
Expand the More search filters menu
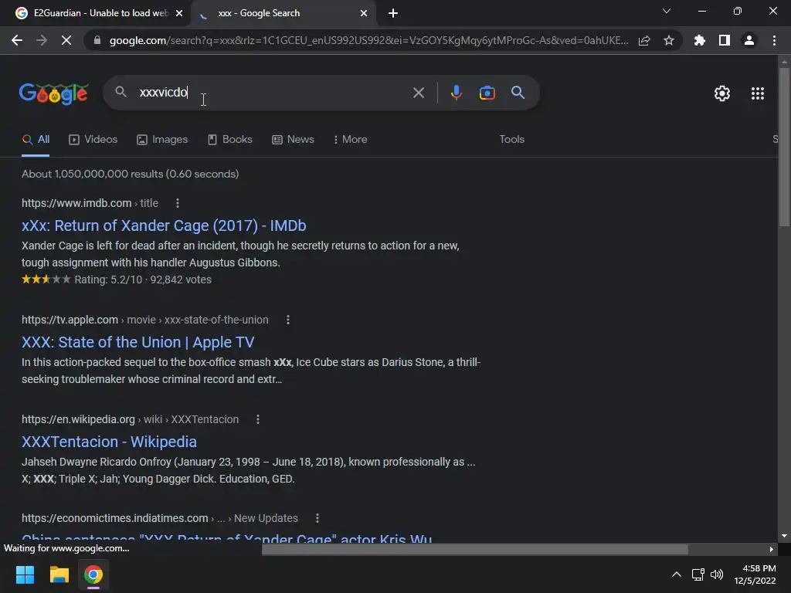350,140
